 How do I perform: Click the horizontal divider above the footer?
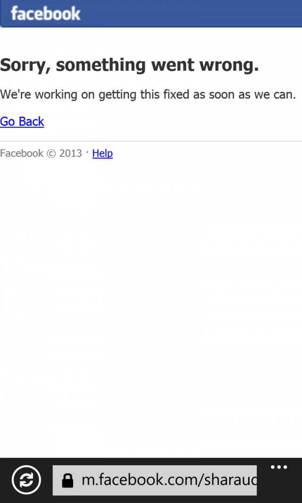(x=151, y=141)
